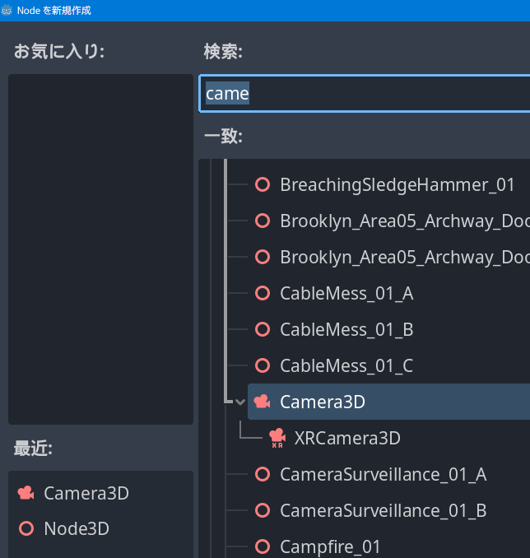Click the BreachingSledgeHammer_01 node icon
Image resolution: width=530 pixels, height=558 pixels.
[263, 184]
